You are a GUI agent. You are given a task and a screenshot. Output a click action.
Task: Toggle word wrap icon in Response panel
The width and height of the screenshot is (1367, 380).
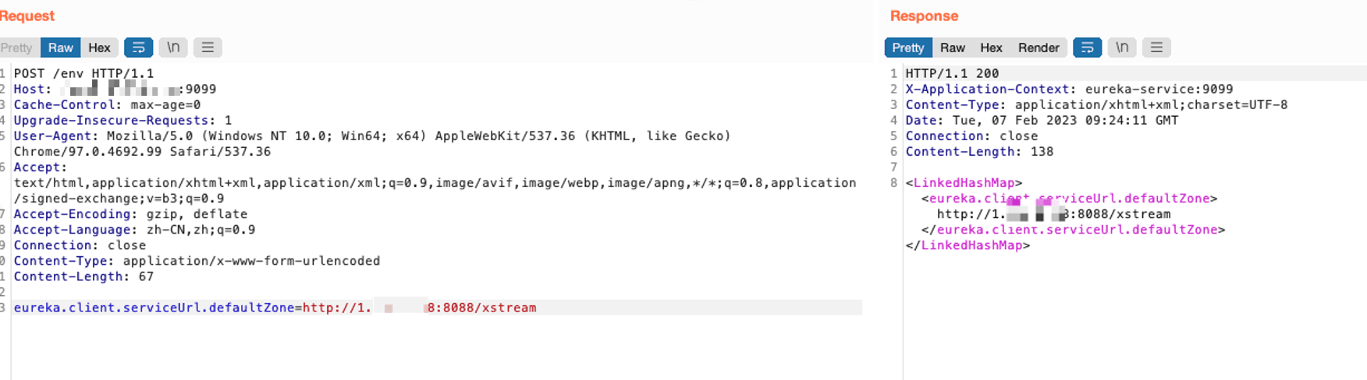click(1087, 47)
